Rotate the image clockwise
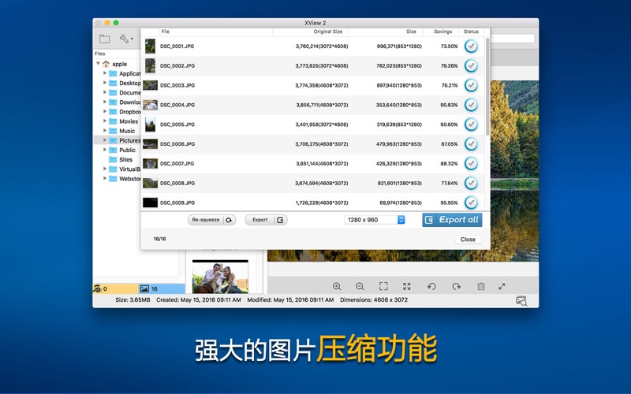631x394 pixels. tap(456, 287)
